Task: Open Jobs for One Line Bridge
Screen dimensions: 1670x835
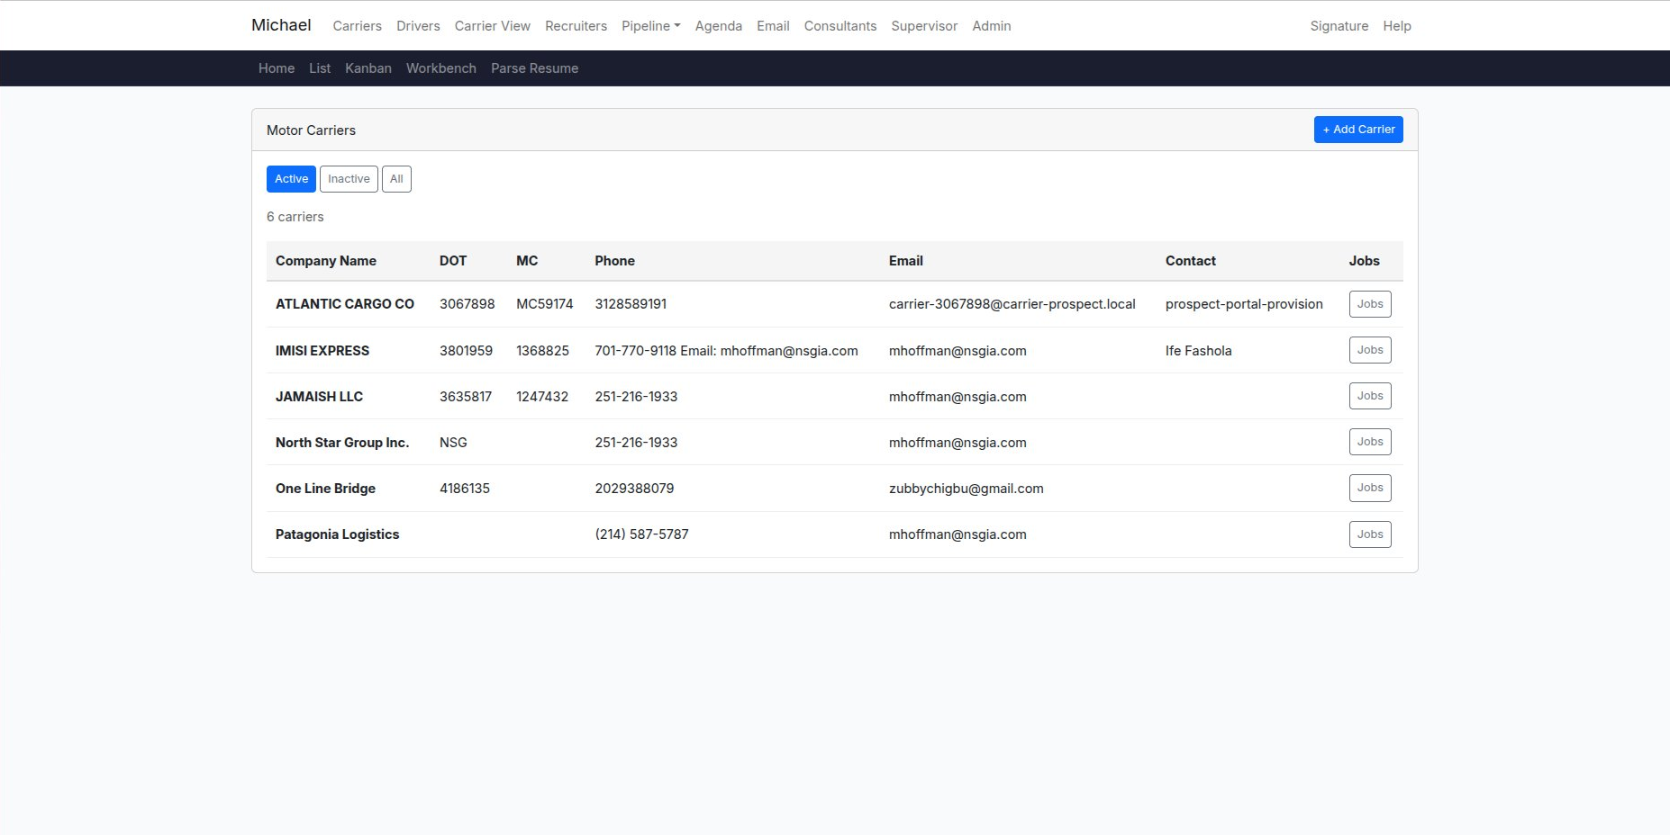Action: [x=1370, y=488]
